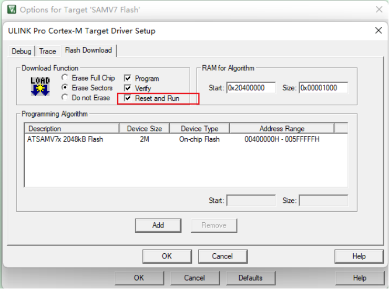The width and height of the screenshot is (389, 289).
Task: Open the Trace tab
Action: tap(47, 51)
